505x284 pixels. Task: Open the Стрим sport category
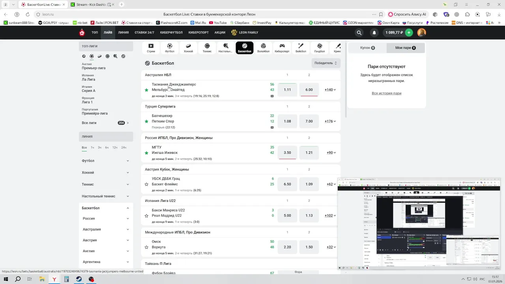(x=151, y=48)
